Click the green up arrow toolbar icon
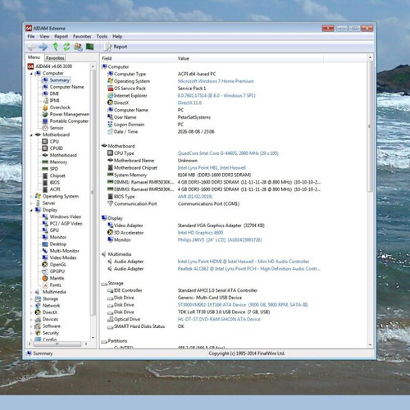The width and height of the screenshot is (410, 410). 55,47
